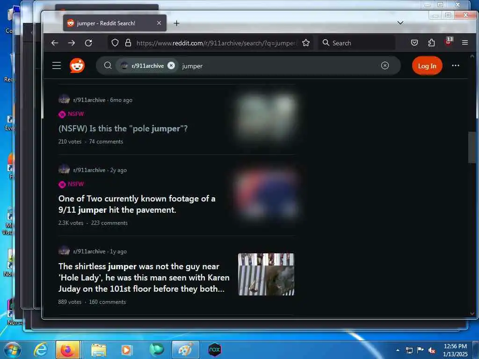
Task: Open a new browser tab
Action: click(176, 23)
